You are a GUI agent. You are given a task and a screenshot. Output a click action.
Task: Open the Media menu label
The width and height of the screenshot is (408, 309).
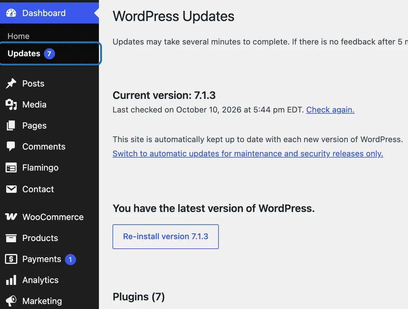click(34, 105)
